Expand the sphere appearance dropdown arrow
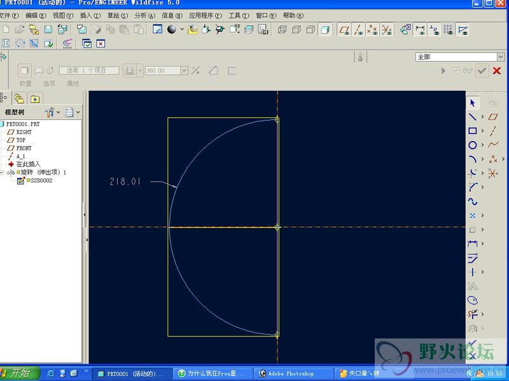 [x=182, y=29]
